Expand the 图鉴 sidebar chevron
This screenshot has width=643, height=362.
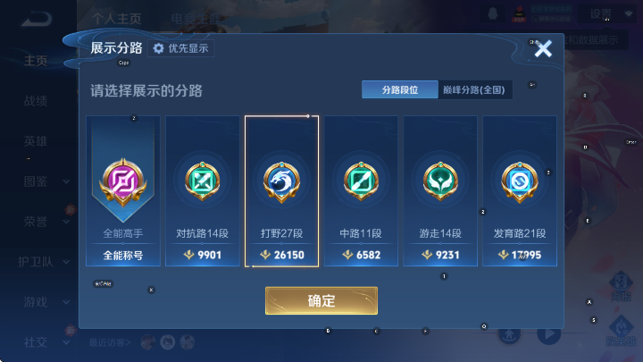pos(66,181)
